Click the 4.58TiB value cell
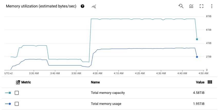220x112 pixels. (199, 93)
